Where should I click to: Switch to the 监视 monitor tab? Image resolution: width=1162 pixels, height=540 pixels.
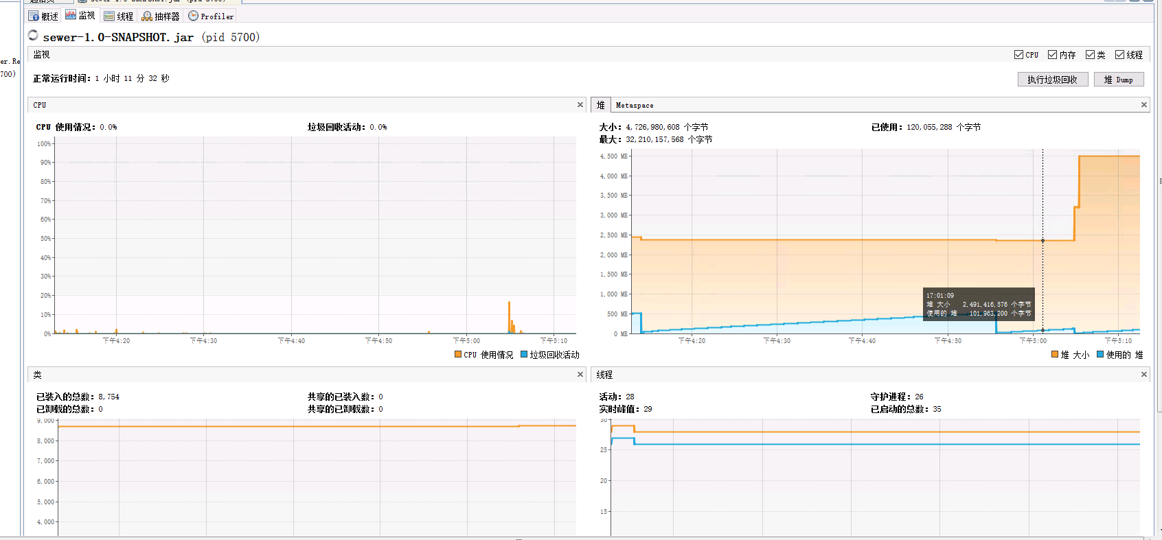pos(80,16)
